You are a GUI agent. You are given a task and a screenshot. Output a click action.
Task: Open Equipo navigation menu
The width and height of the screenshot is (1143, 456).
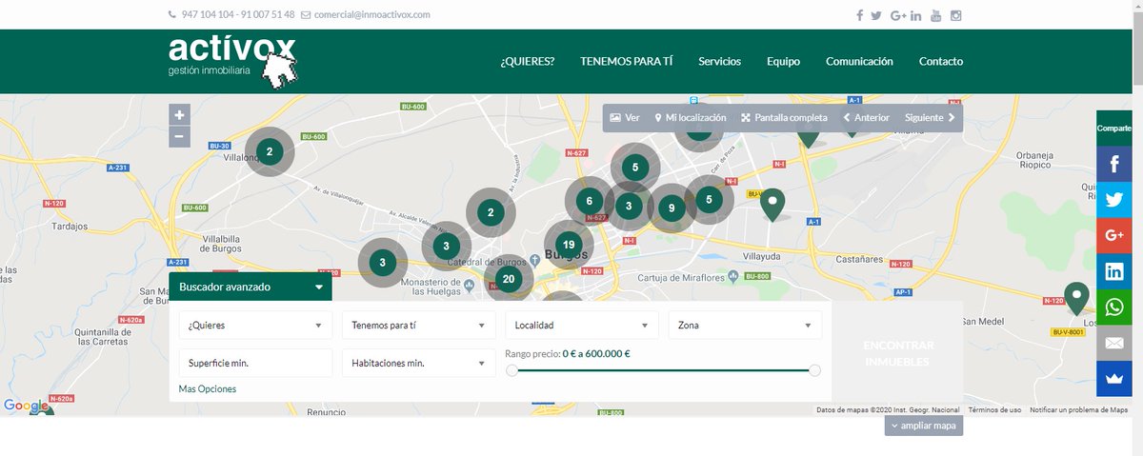(783, 61)
